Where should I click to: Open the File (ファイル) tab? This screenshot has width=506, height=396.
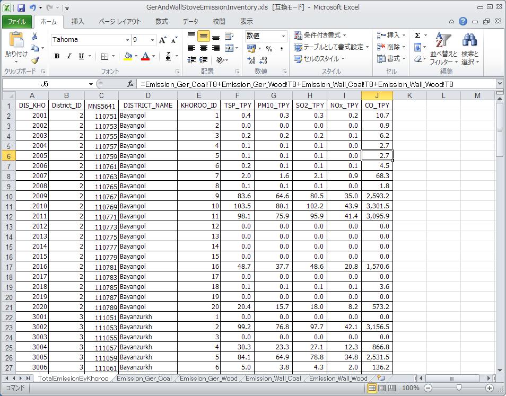pyautogui.click(x=17, y=22)
